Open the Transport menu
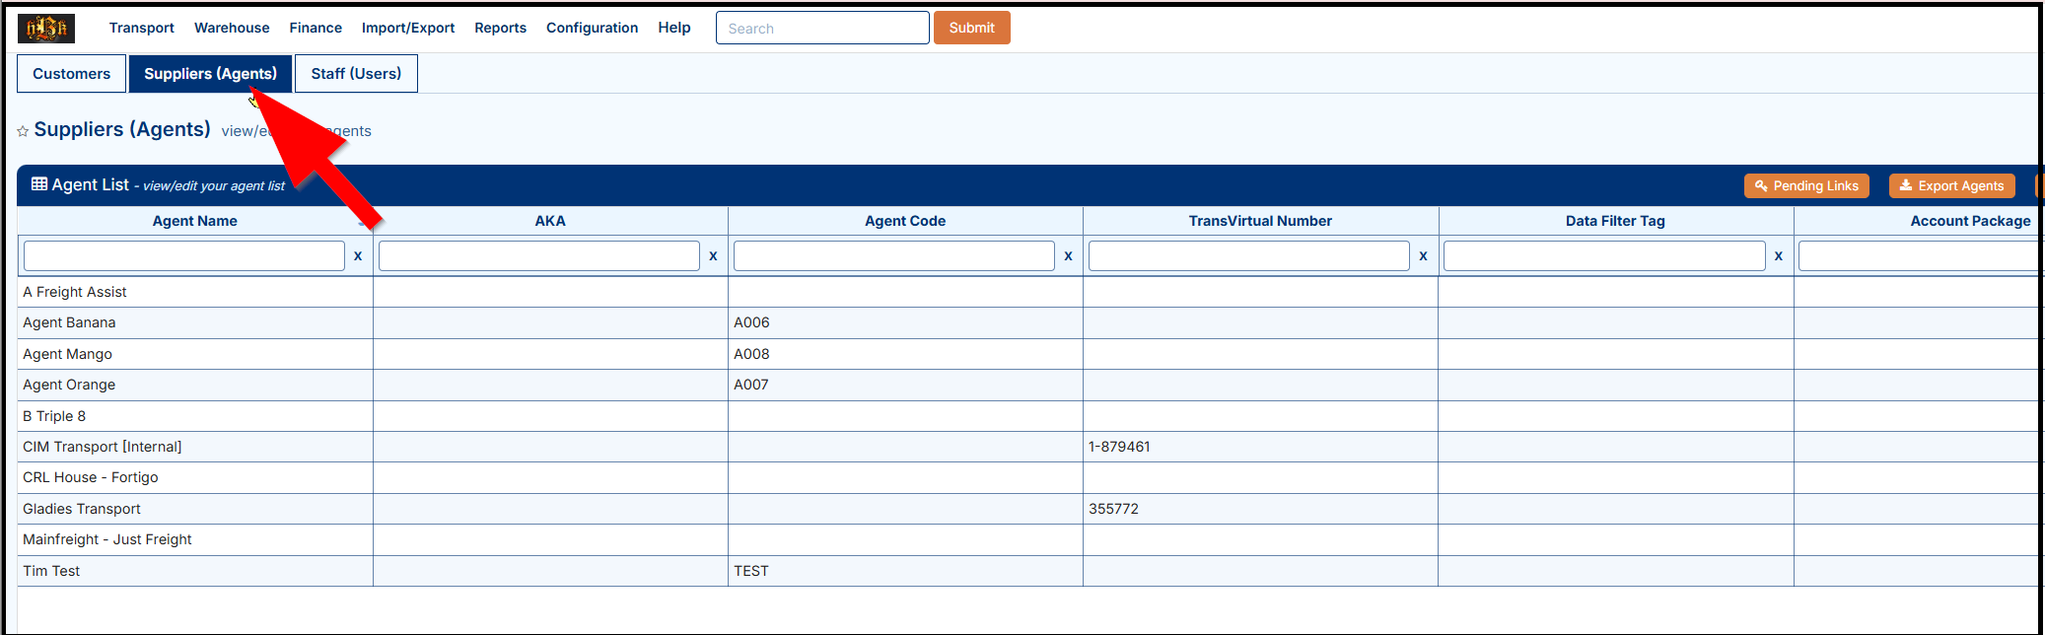The width and height of the screenshot is (2045, 635). point(141,28)
